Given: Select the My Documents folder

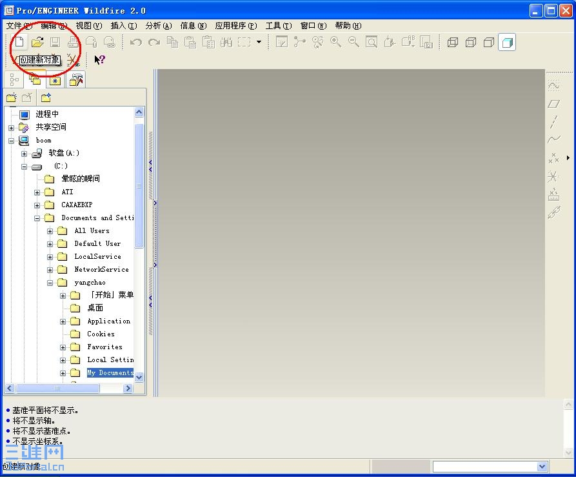Looking at the screenshot, I should tap(110, 372).
